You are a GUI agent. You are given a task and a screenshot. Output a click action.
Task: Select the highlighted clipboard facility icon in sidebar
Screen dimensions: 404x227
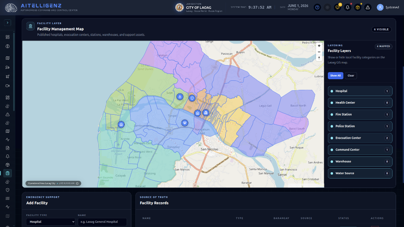7,173
